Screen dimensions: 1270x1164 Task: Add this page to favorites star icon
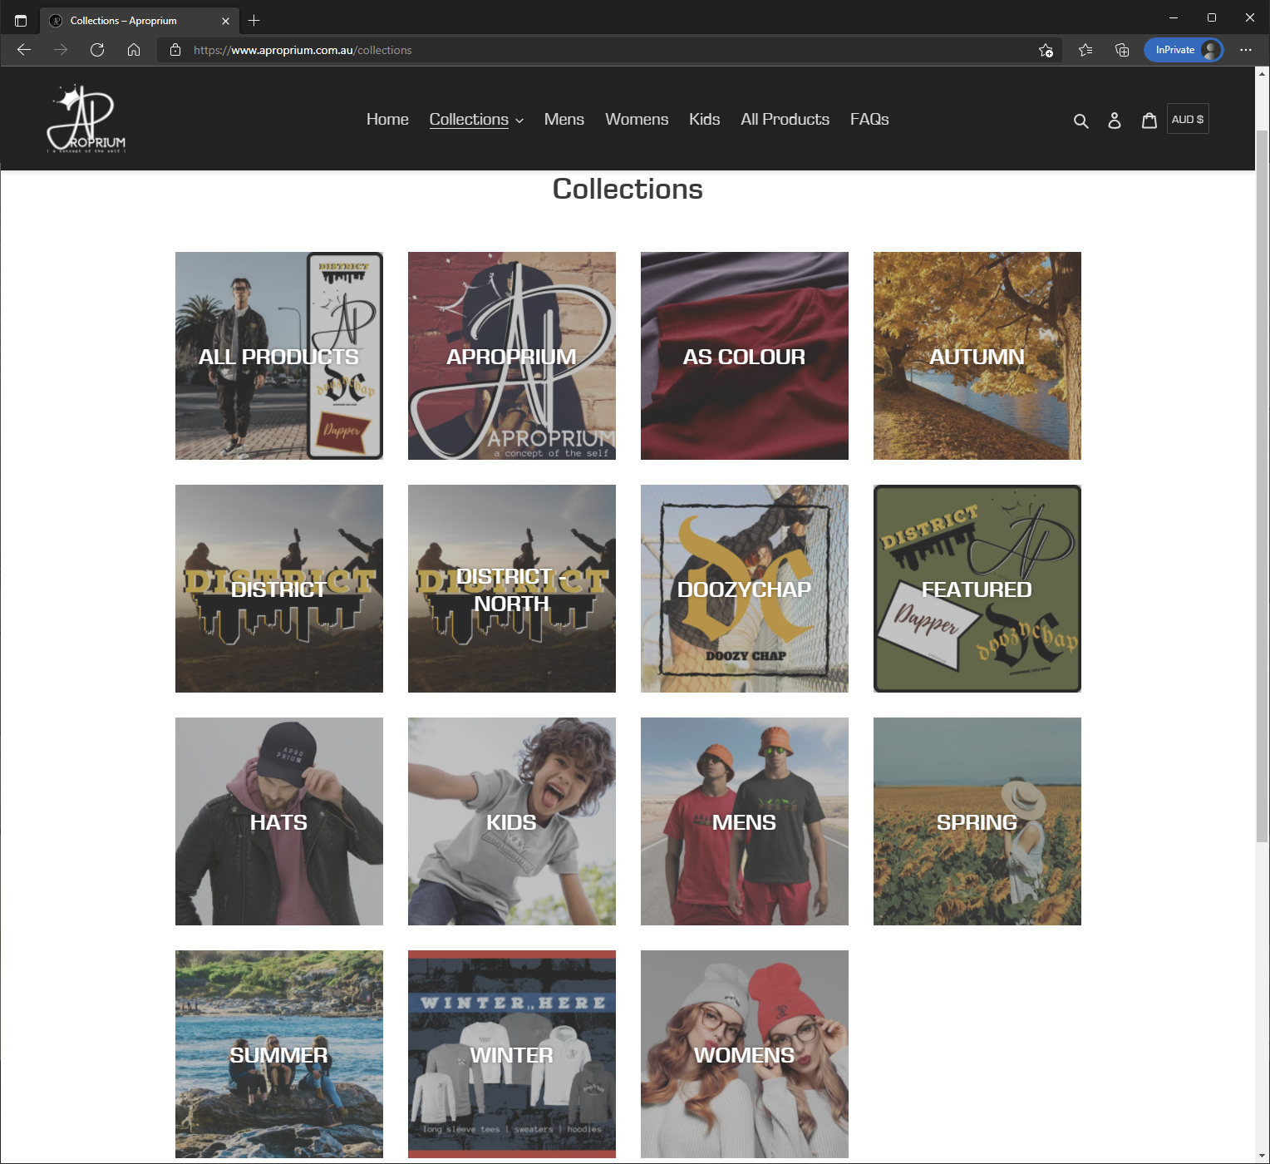(1046, 50)
